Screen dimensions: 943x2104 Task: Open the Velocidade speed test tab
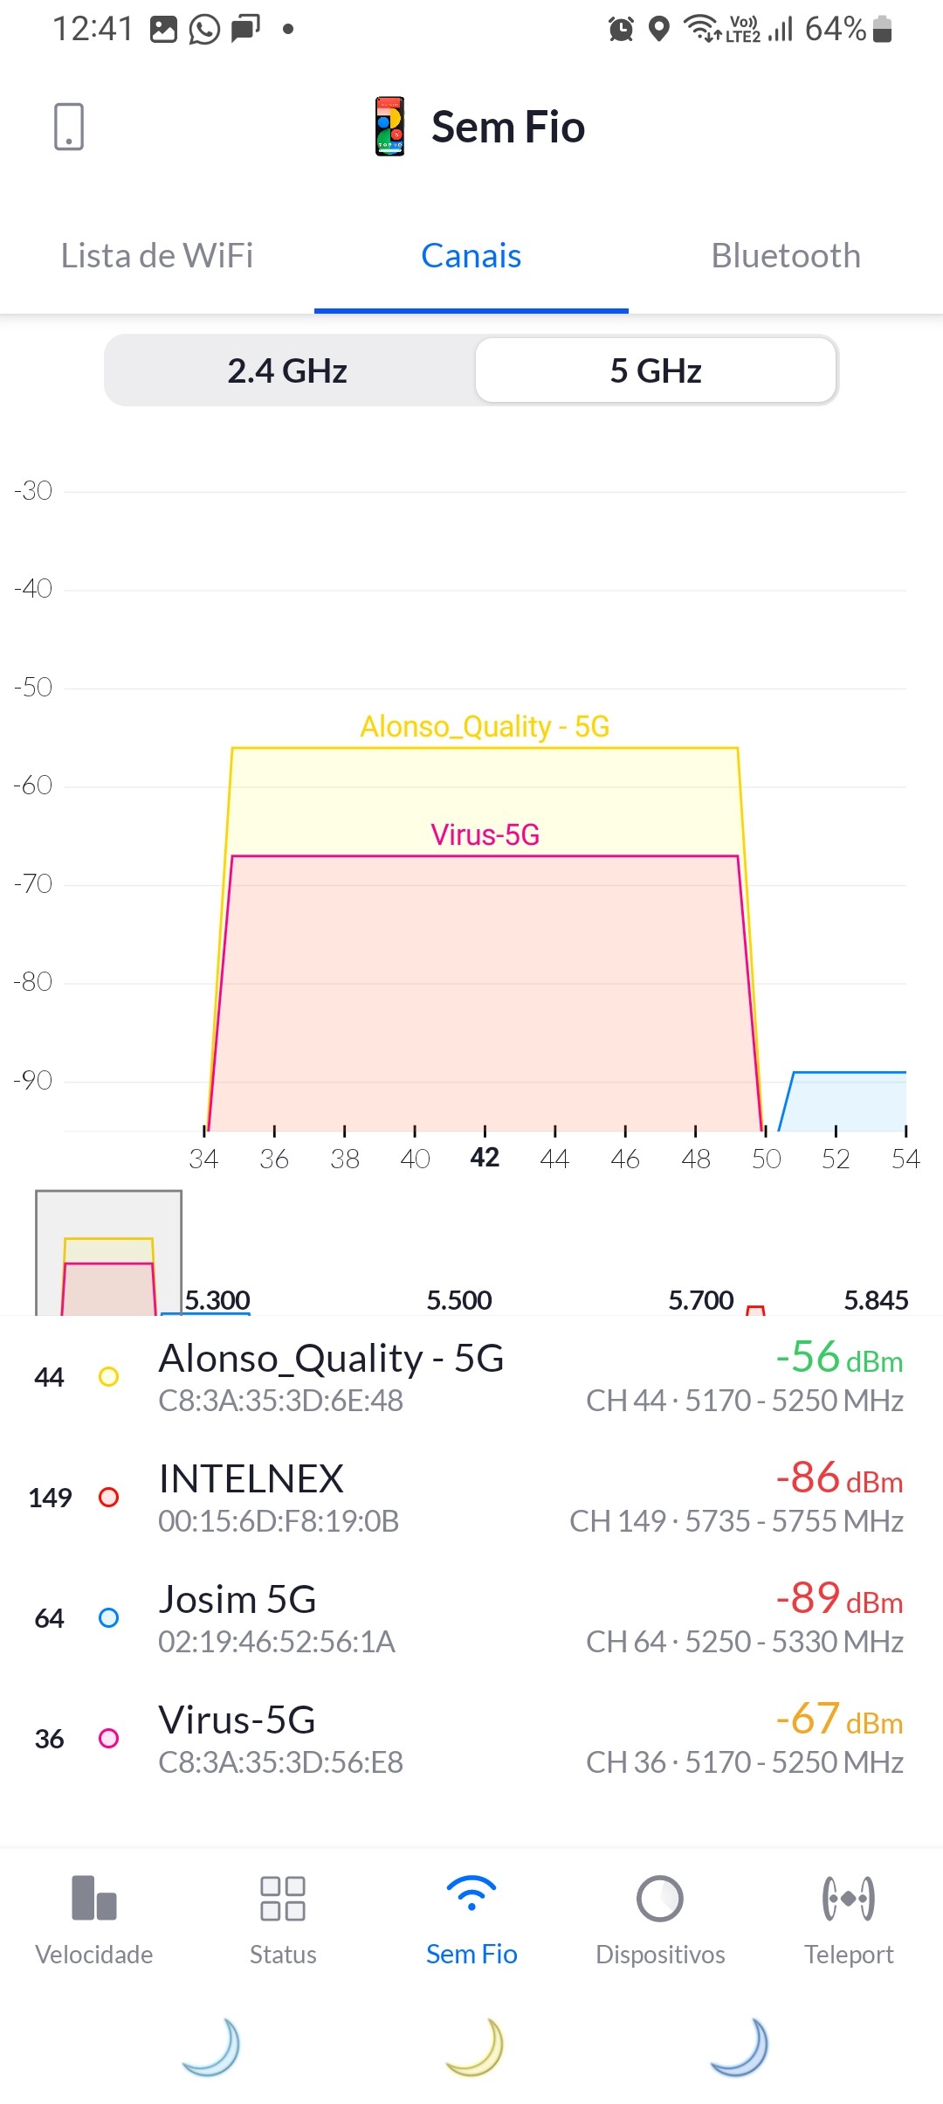click(94, 1919)
